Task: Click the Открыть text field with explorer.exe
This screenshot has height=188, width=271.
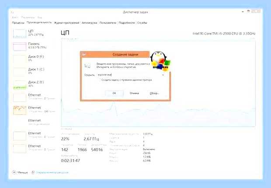Action: point(129,75)
